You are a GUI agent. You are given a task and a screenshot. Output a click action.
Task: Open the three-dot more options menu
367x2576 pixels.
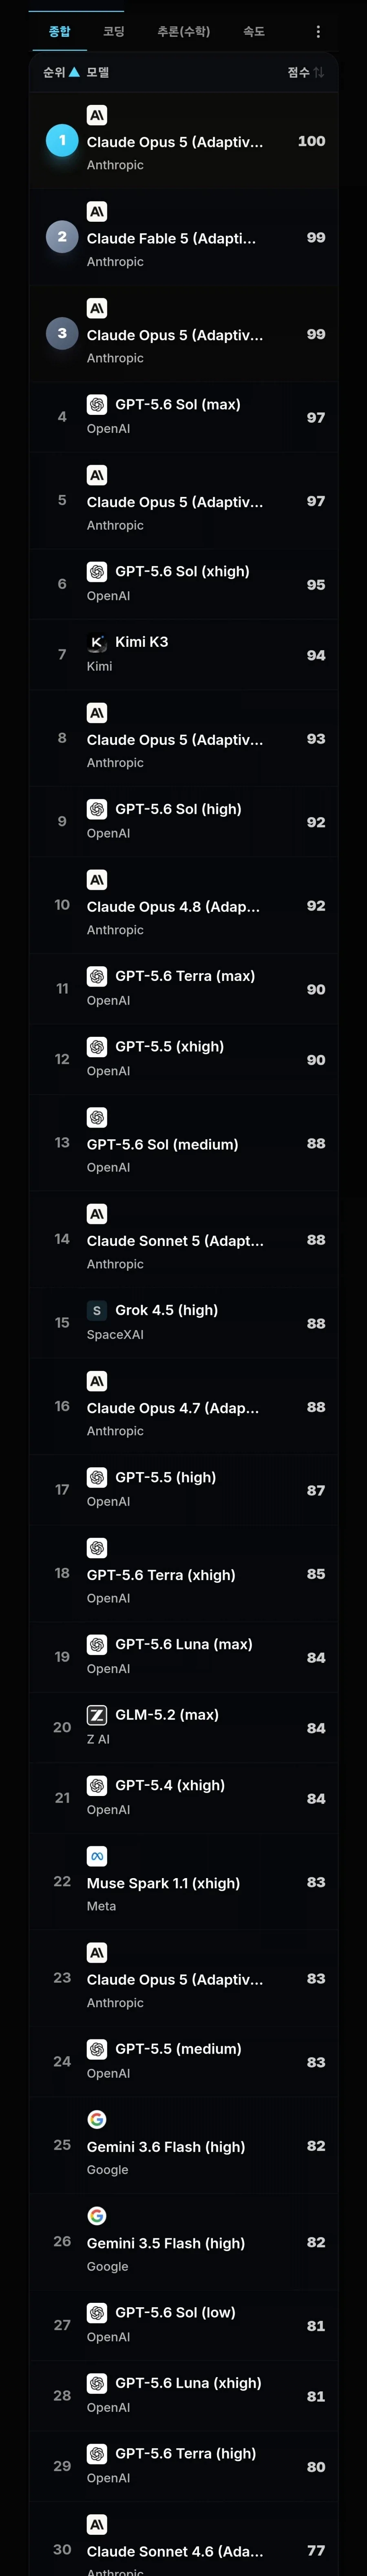point(318,32)
